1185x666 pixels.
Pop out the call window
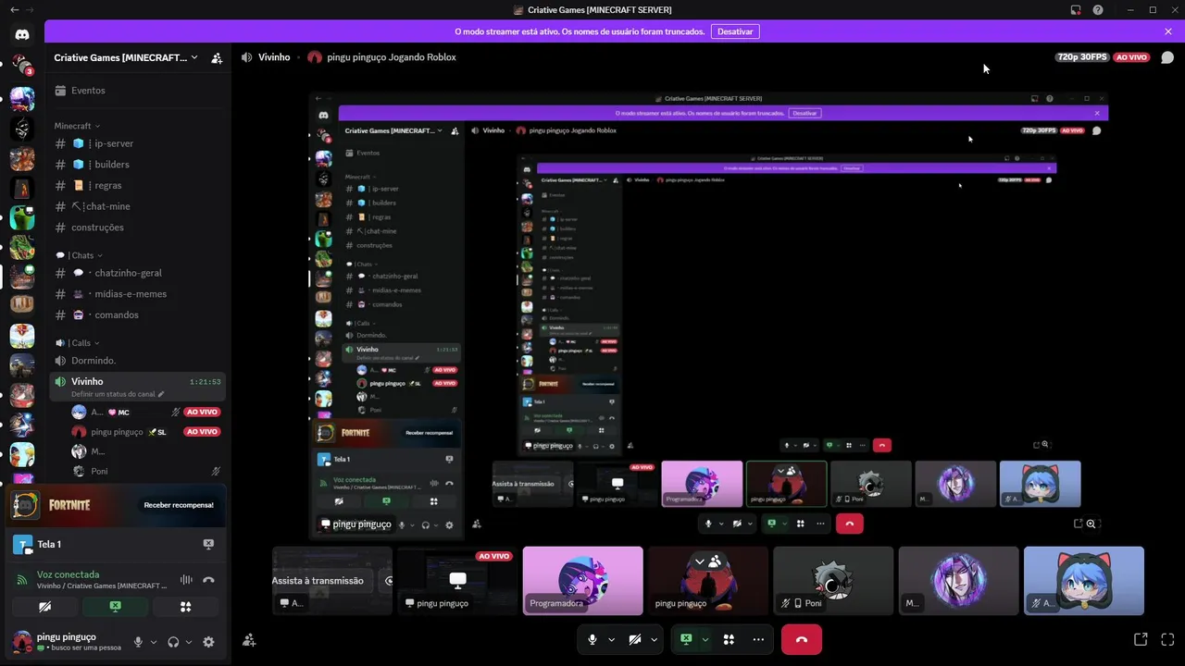(x=1141, y=639)
